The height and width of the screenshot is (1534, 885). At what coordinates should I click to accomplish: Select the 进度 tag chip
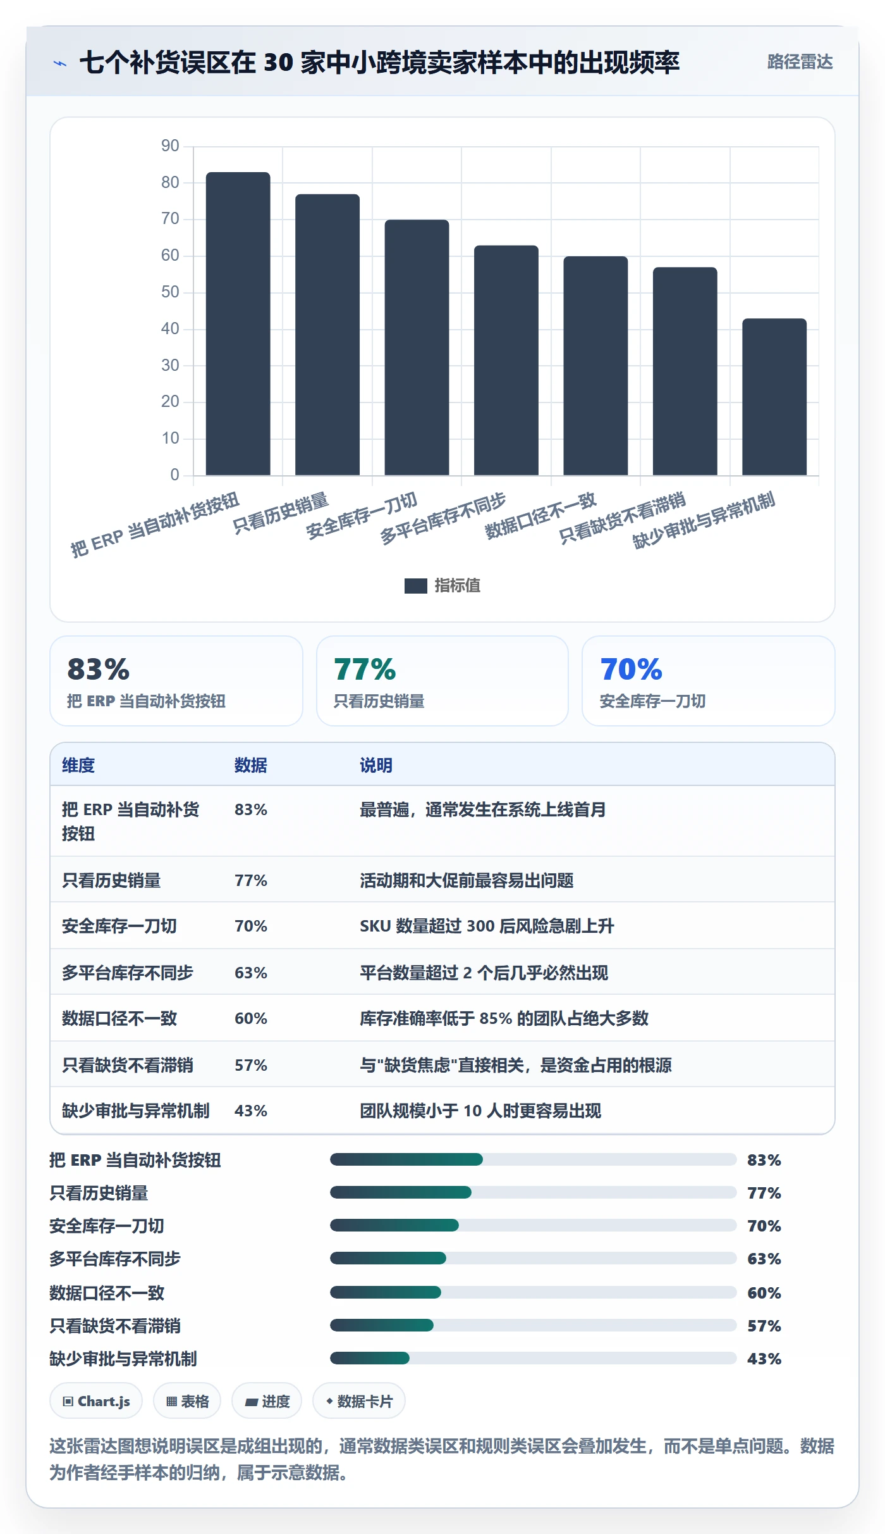[267, 1401]
